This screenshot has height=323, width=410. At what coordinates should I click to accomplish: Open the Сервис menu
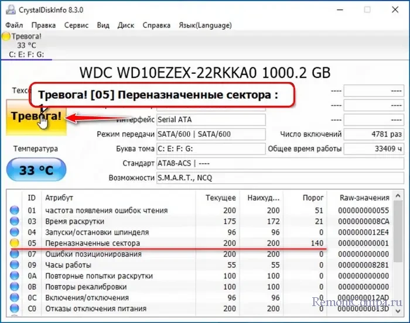tap(76, 25)
